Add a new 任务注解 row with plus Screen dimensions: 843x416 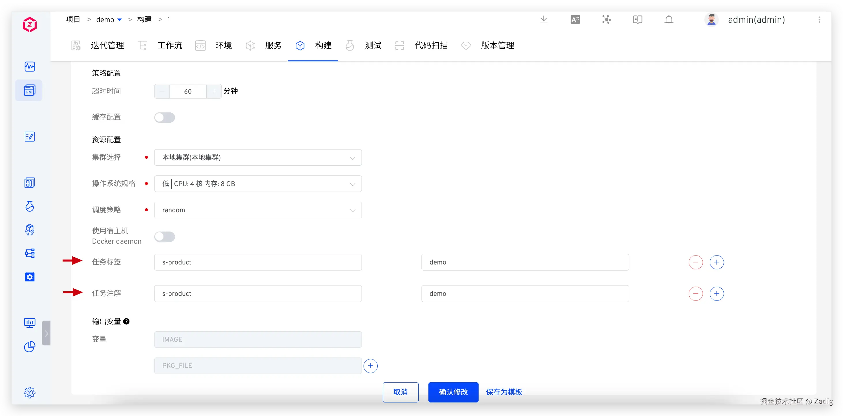716,294
